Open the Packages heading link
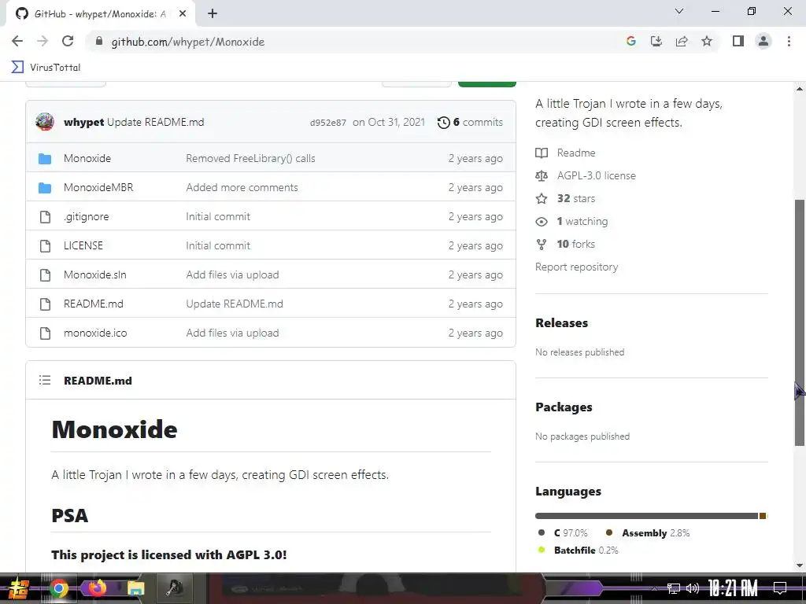Image resolution: width=806 pixels, height=604 pixels. tap(564, 407)
